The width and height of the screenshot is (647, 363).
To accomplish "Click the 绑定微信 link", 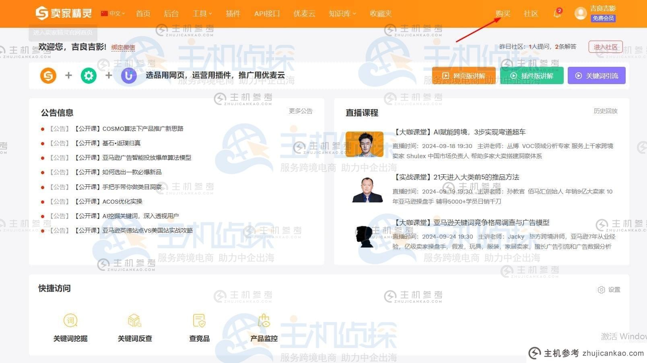I will [123, 47].
